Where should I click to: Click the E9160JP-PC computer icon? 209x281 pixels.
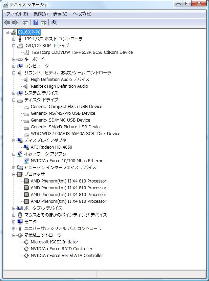[x=14, y=32]
